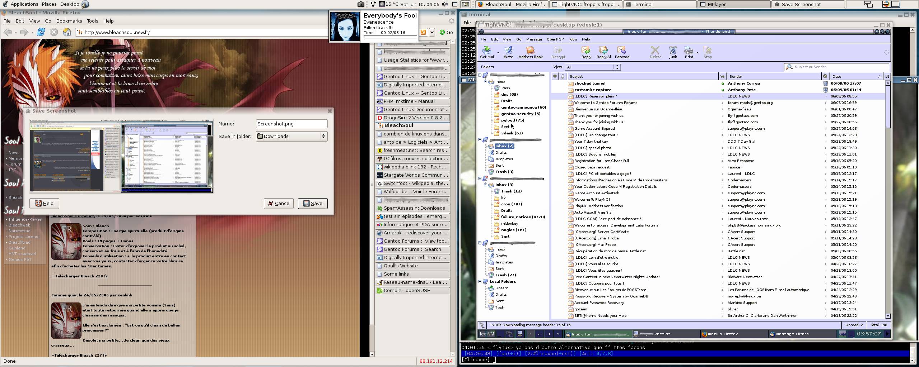
Task: Click the RSS feed icon in Firefox
Action: (423, 32)
